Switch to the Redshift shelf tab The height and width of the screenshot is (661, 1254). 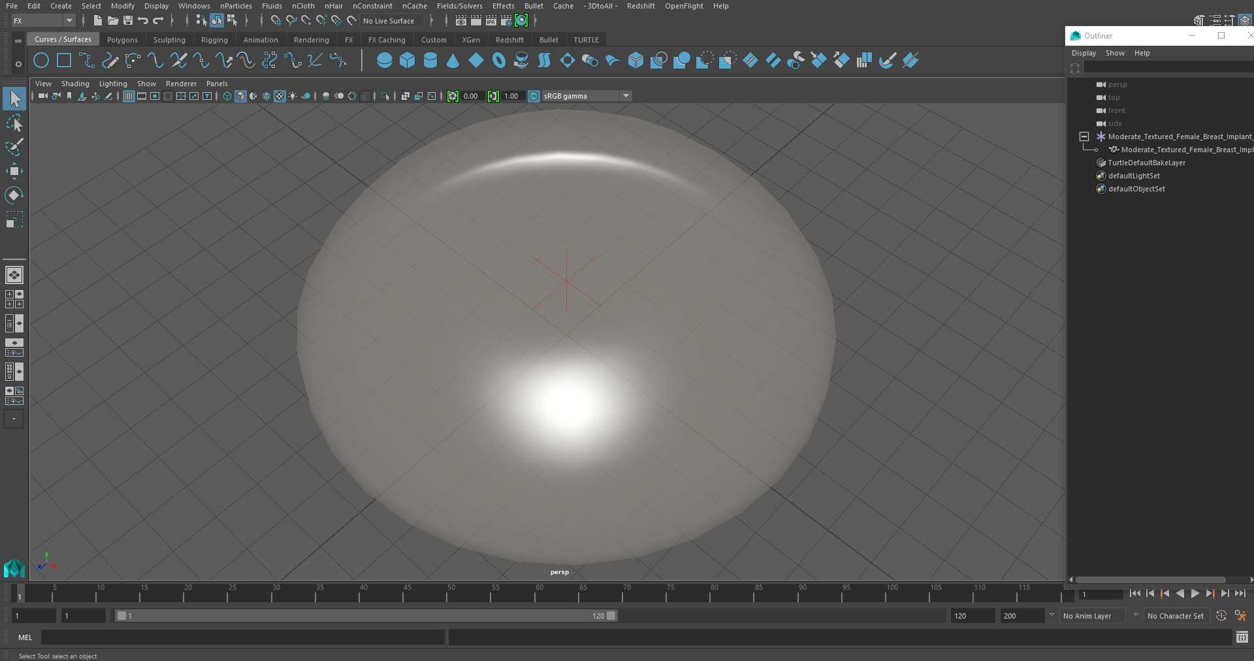point(509,40)
